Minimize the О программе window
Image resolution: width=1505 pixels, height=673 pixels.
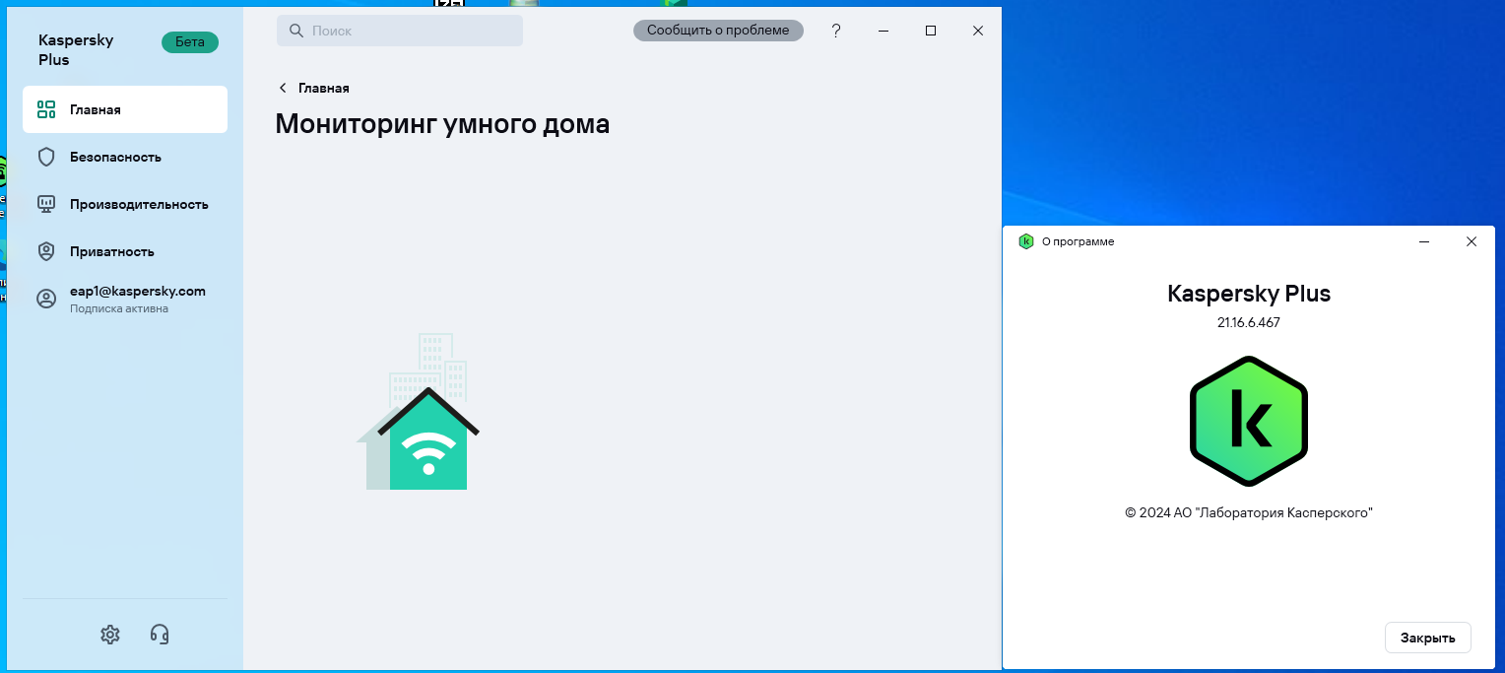[x=1424, y=241]
